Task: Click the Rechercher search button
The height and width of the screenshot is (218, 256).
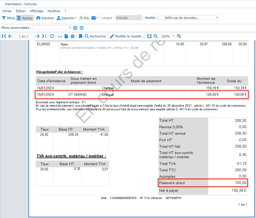Action: click(95, 36)
